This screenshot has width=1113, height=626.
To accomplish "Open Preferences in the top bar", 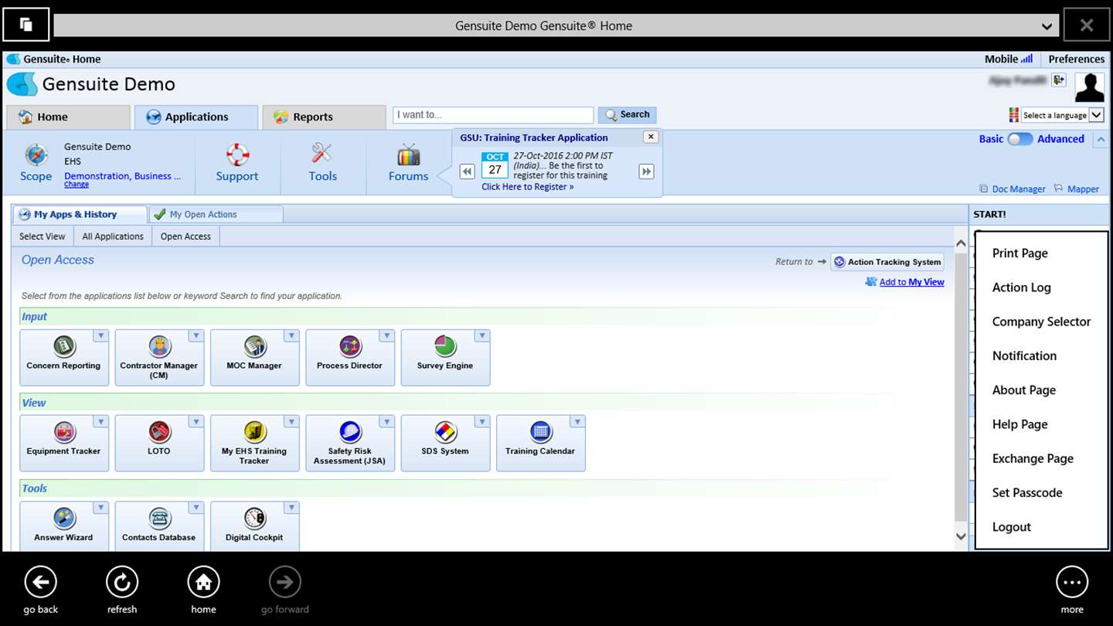I will 1077,59.
